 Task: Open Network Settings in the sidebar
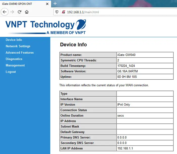click(x=18, y=46)
